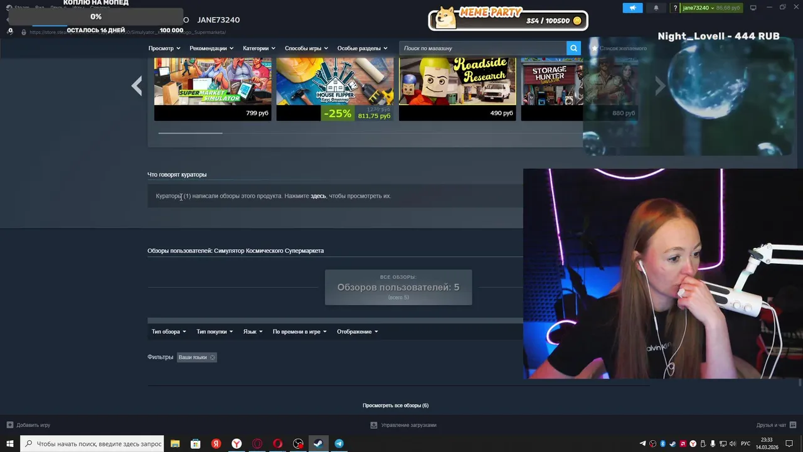
Task: Open Supermarket Simulator game card
Action: pyautogui.click(x=213, y=89)
